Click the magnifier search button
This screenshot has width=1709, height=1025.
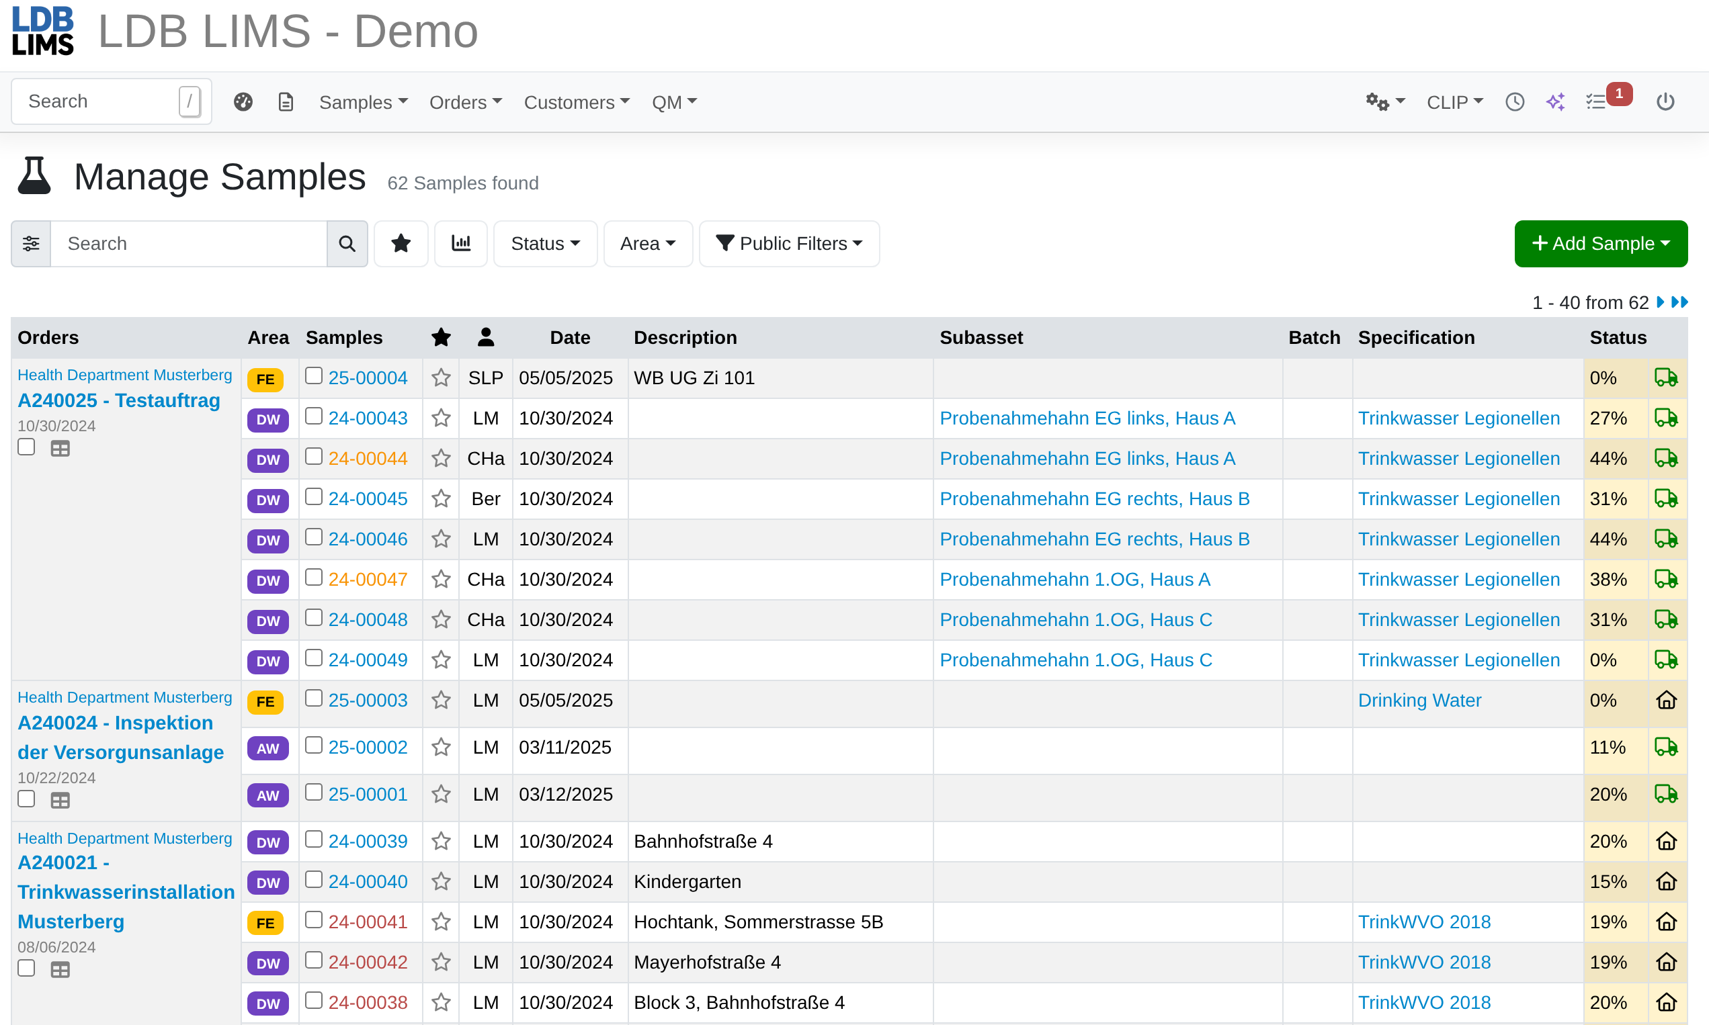coord(347,243)
